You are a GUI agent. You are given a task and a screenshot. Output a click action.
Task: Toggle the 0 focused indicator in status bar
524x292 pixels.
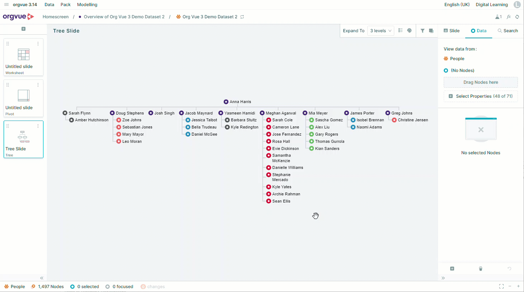click(119, 287)
